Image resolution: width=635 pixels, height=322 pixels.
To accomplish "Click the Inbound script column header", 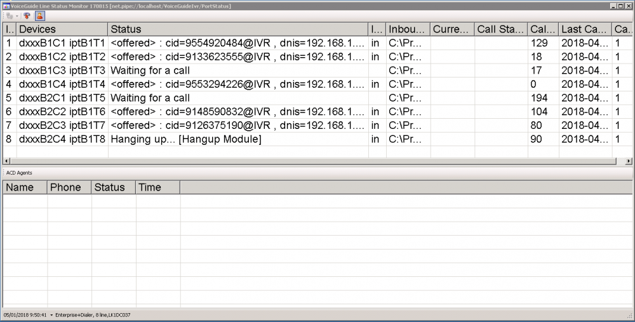I will pos(408,29).
